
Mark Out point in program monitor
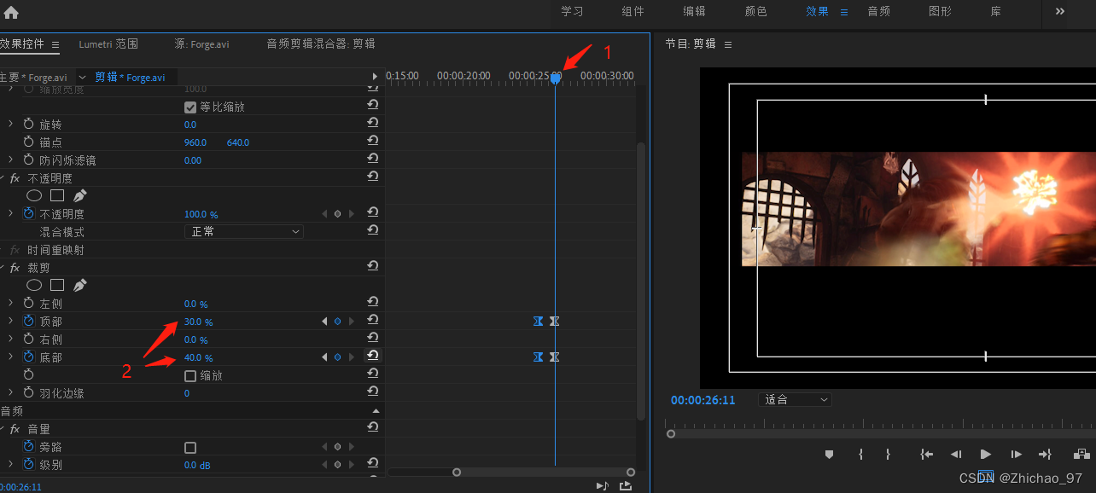pyautogui.click(x=888, y=455)
